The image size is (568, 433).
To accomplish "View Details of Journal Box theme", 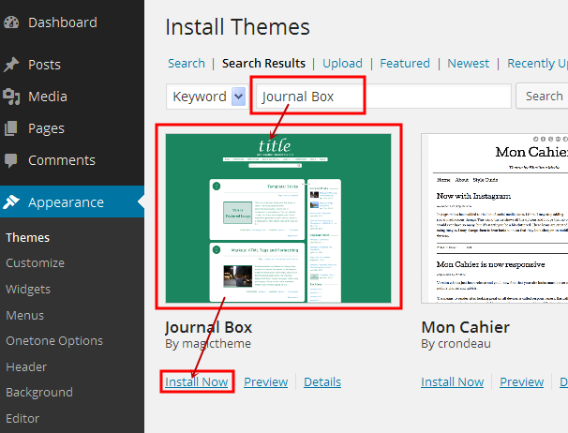I will (x=322, y=381).
